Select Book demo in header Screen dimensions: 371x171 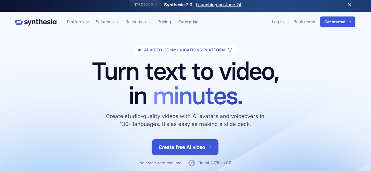[x=304, y=22]
